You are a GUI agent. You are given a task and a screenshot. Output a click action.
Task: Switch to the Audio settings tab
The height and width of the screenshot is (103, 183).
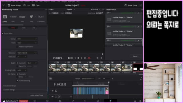[x=23, y=28]
